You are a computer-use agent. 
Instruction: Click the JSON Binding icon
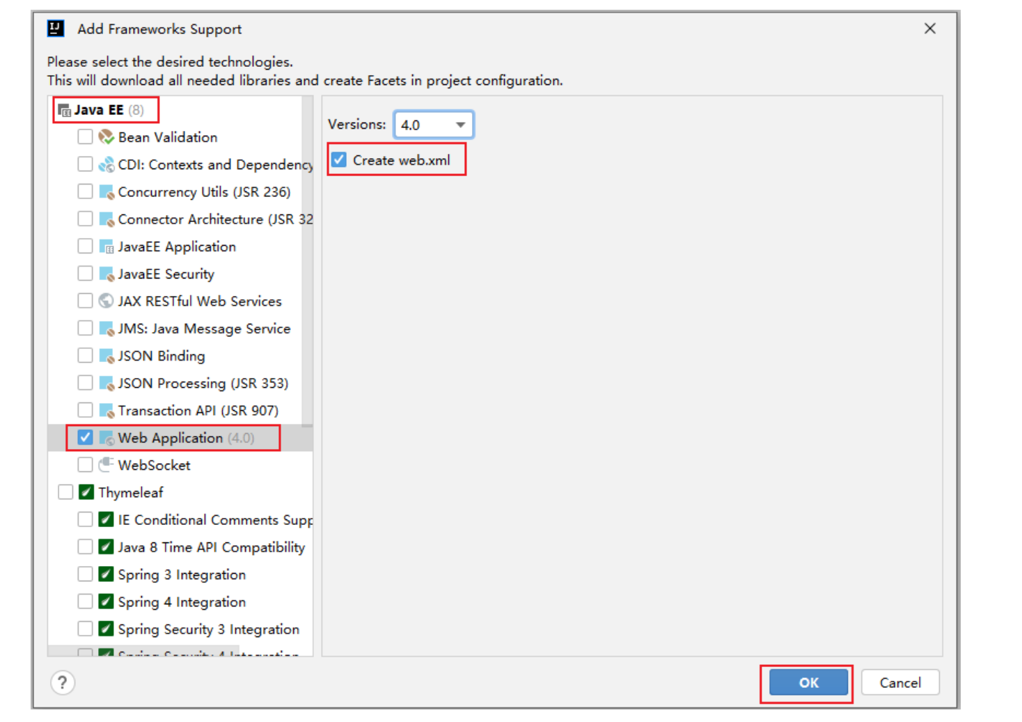[107, 356]
